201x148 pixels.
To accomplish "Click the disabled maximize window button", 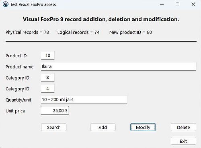I will coord(177,4).
